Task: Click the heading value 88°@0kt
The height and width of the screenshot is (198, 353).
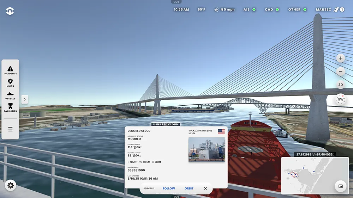Action: (134, 155)
